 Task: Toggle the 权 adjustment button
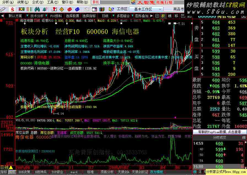click(x=163, y=16)
